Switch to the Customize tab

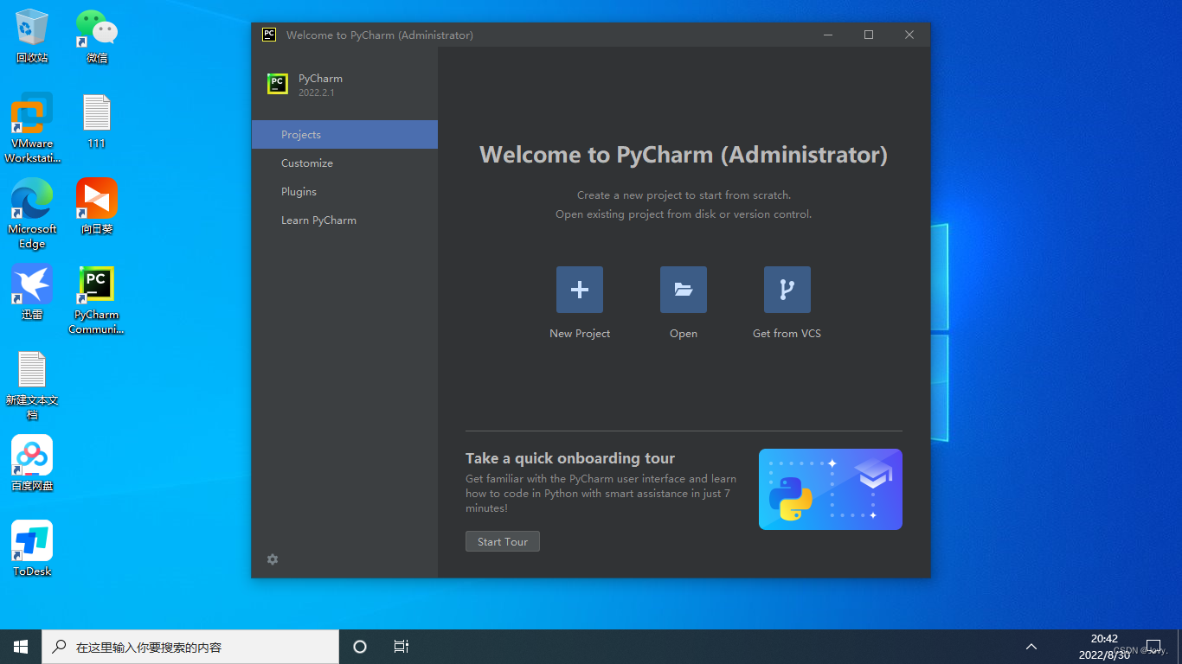(x=344, y=163)
